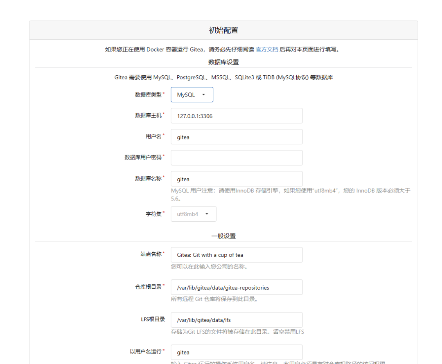Click the MySQL 用户注意 InnoDB hint text

click(x=291, y=195)
